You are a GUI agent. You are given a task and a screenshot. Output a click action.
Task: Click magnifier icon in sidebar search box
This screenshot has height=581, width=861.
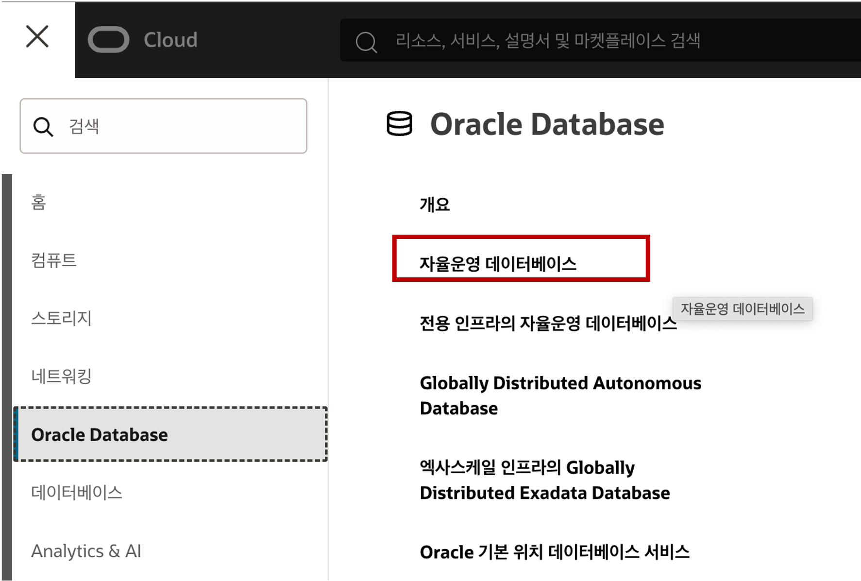coord(43,126)
